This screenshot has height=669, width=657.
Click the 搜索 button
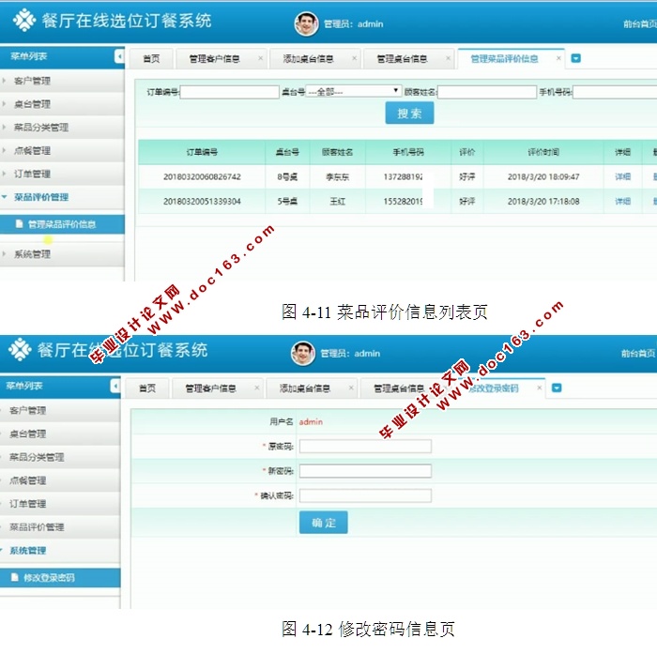click(409, 114)
